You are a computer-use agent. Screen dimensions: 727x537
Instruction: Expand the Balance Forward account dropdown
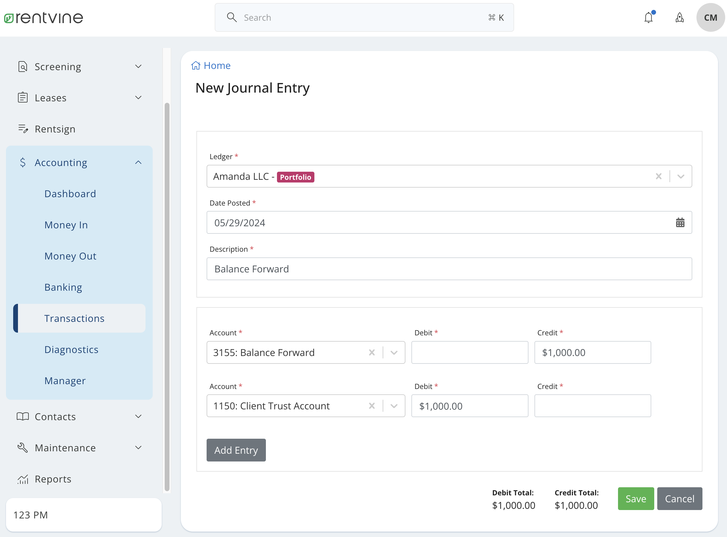click(x=394, y=352)
